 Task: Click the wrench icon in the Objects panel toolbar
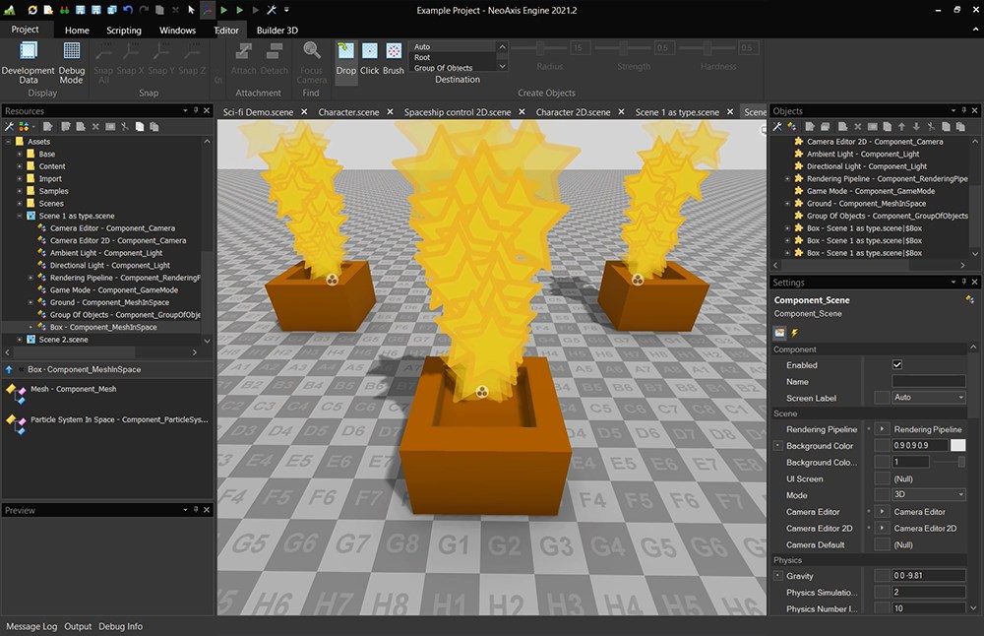777,126
